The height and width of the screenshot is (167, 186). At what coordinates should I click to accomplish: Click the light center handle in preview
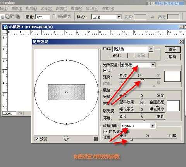tap(67, 92)
